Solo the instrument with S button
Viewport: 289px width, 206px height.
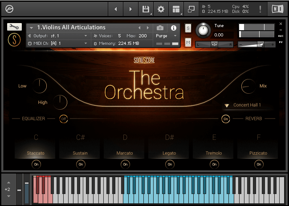pyautogui.click(x=188, y=28)
